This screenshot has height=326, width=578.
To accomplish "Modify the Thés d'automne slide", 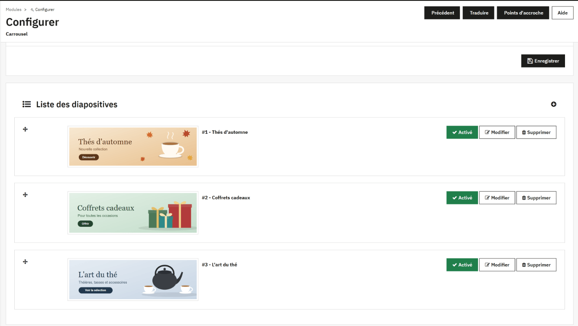I will (497, 132).
